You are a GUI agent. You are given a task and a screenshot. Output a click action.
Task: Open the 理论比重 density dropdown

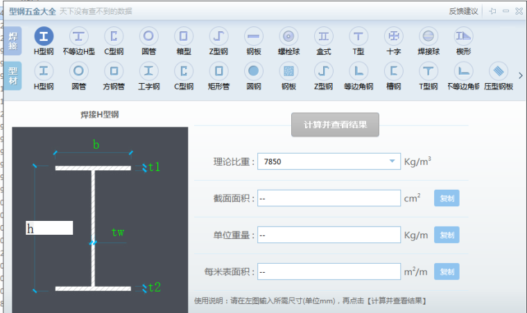[390, 162]
